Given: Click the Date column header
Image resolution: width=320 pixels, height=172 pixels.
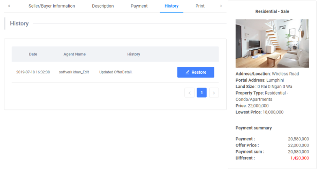Looking at the screenshot, I should (x=33, y=54).
